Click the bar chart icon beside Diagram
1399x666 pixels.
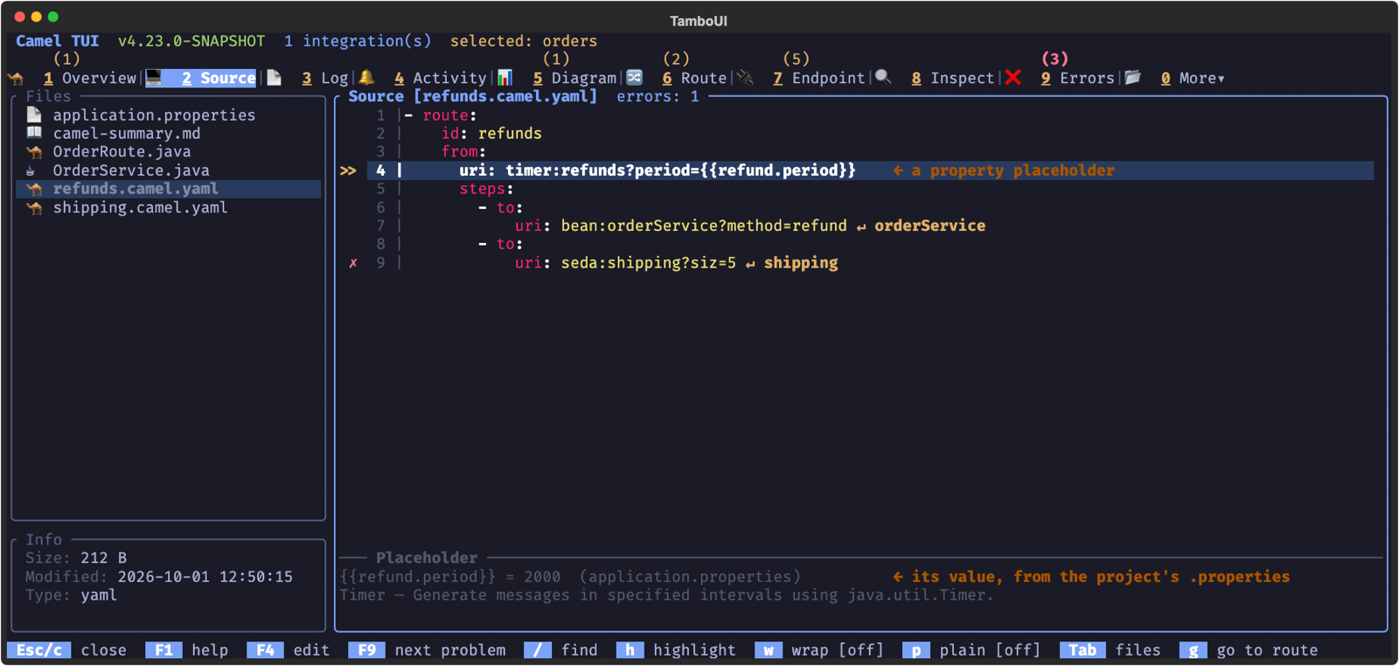coord(505,78)
